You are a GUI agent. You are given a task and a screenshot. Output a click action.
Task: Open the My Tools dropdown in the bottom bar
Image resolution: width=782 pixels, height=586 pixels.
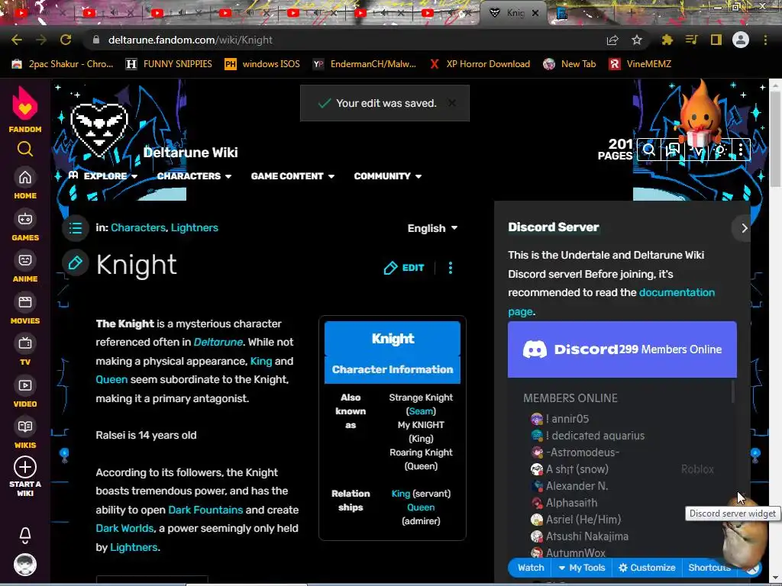[581, 568]
